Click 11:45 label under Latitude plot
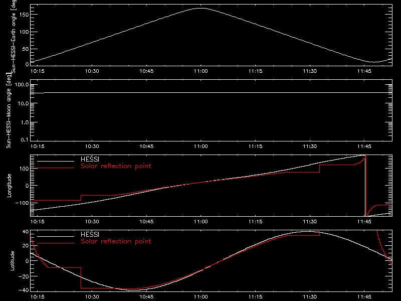401x301 pixels. pos(364,297)
